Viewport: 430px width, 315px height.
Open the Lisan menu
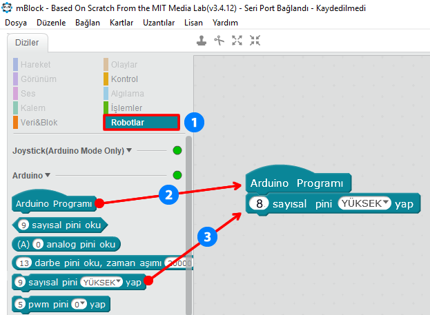point(193,23)
